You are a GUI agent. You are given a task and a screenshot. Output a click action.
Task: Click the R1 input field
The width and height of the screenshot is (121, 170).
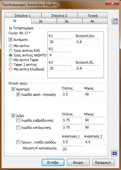point(60,42)
